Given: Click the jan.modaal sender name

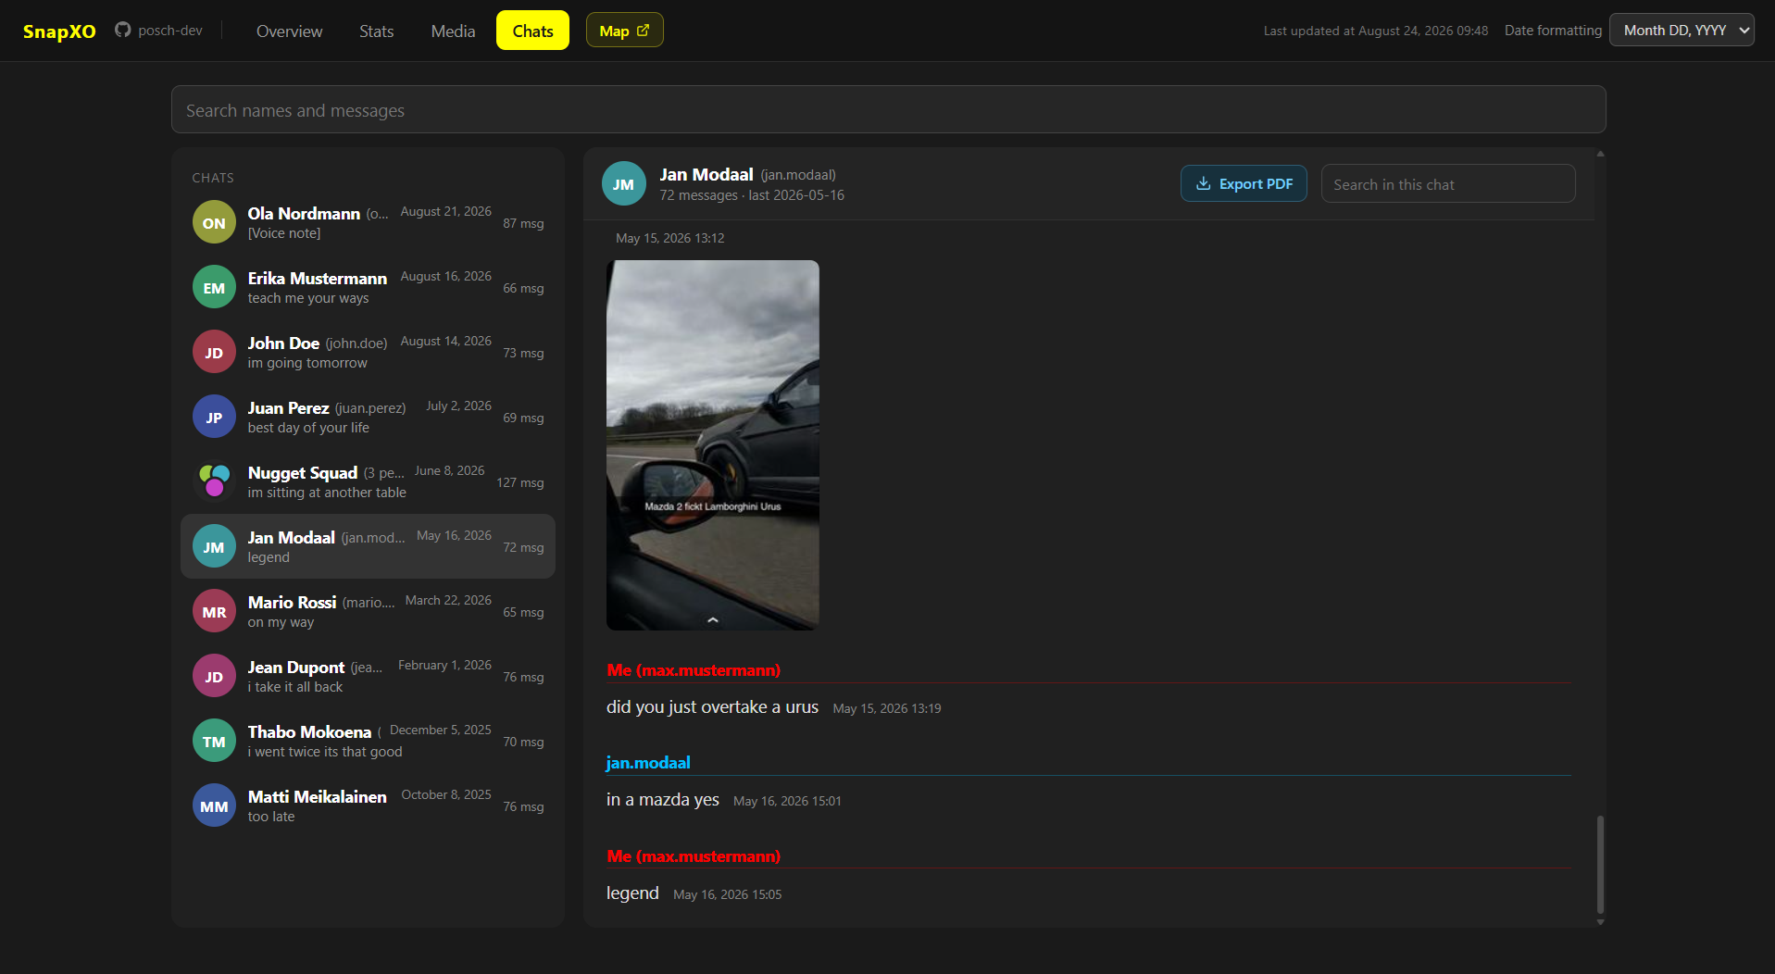Looking at the screenshot, I should [x=648, y=763].
